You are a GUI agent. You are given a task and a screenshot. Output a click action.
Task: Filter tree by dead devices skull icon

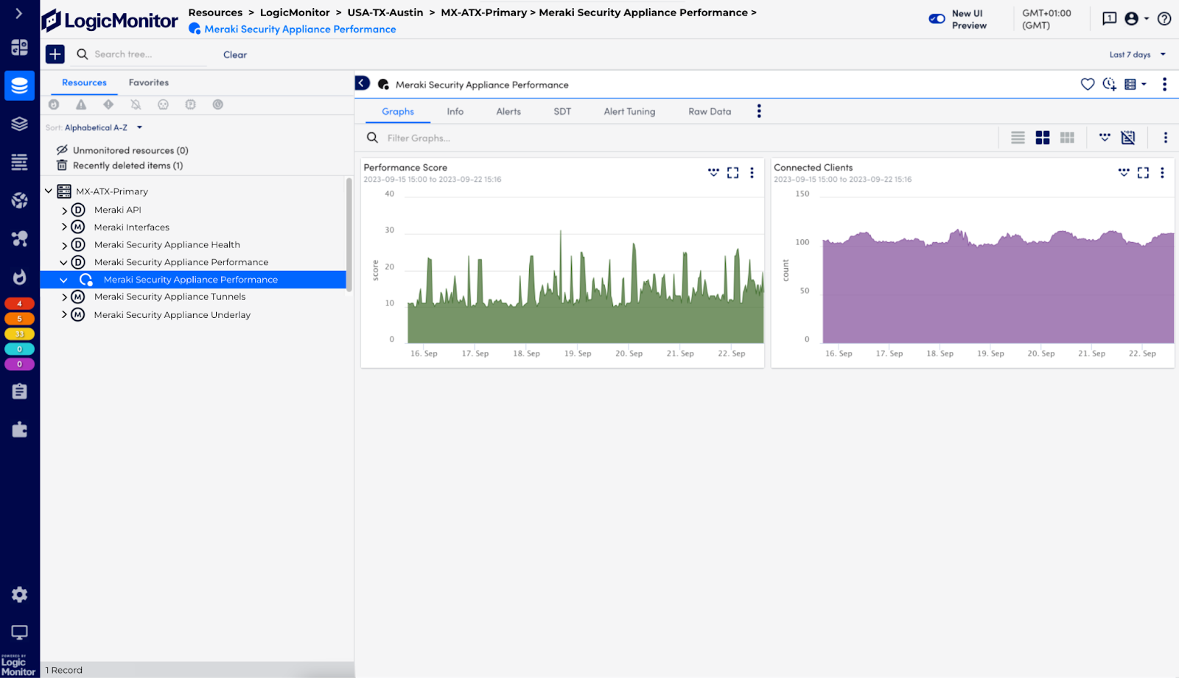coord(162,105)
